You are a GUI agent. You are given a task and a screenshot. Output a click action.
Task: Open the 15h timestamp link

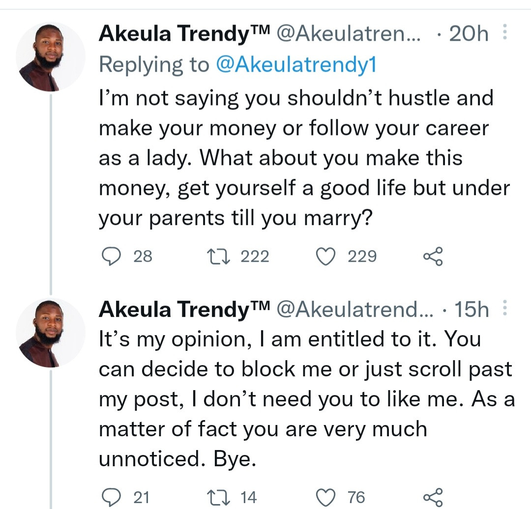[472, 310]
